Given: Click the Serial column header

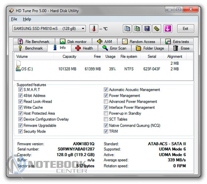Looking at the screenshot, I should coord(152,56).
